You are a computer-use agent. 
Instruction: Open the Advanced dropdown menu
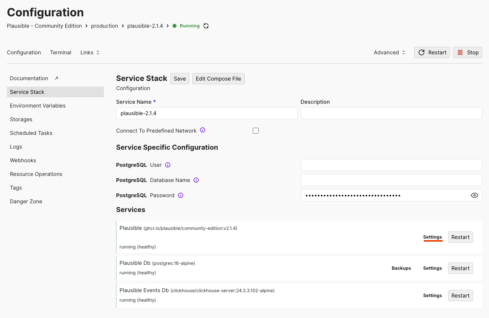click(390, 52)
